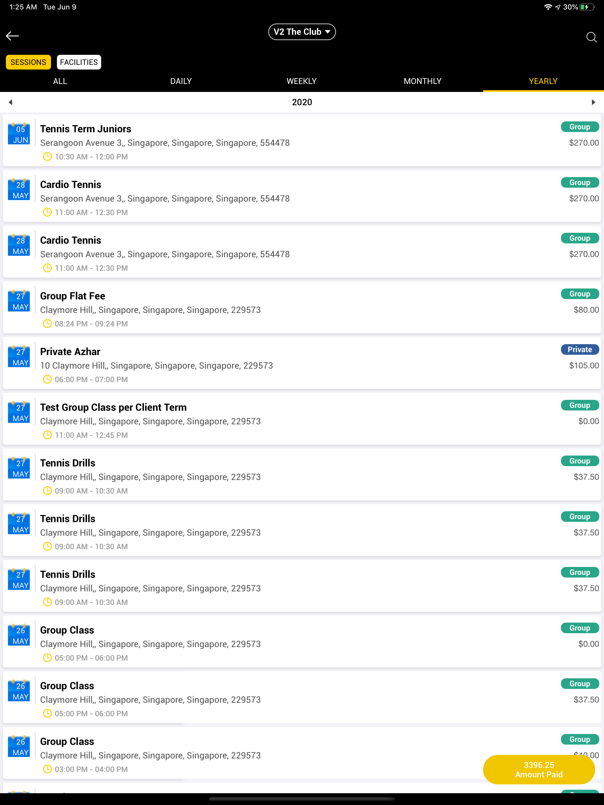The height and width of the screenshot is (805, 604).
Task: Open the Group Flat Fee session
Action: point(302,308)
